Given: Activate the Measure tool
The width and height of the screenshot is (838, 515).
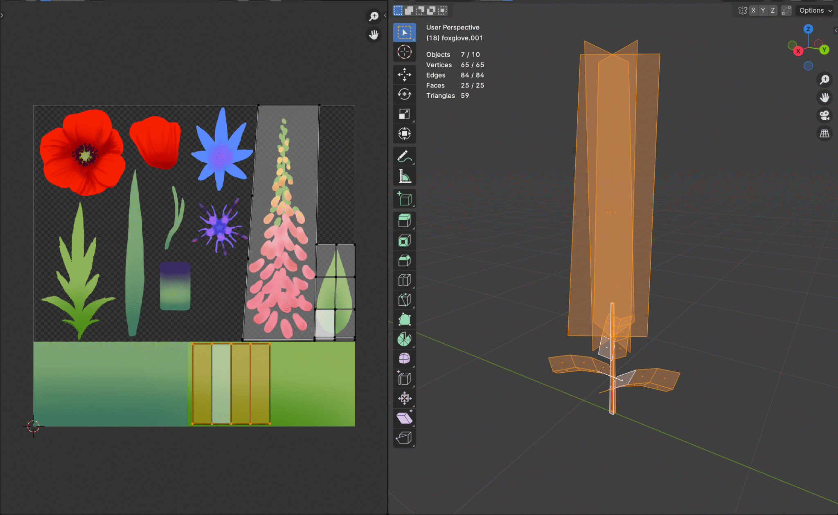Looking at the screenshot, I should [x=404, y=176].
